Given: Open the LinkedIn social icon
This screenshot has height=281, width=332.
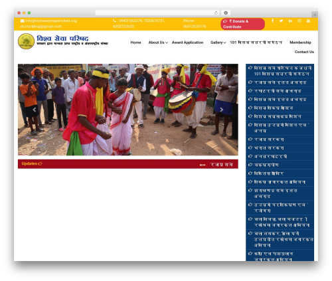Looking at the screenshot, I should tap(290, 21).
